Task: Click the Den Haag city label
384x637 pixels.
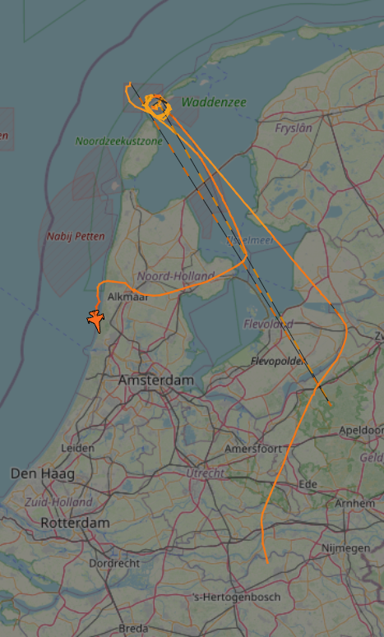Action: [x=43, y=473]
